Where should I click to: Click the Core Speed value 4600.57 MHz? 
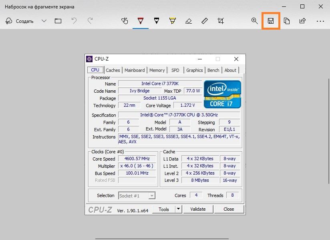coord(137,159)
